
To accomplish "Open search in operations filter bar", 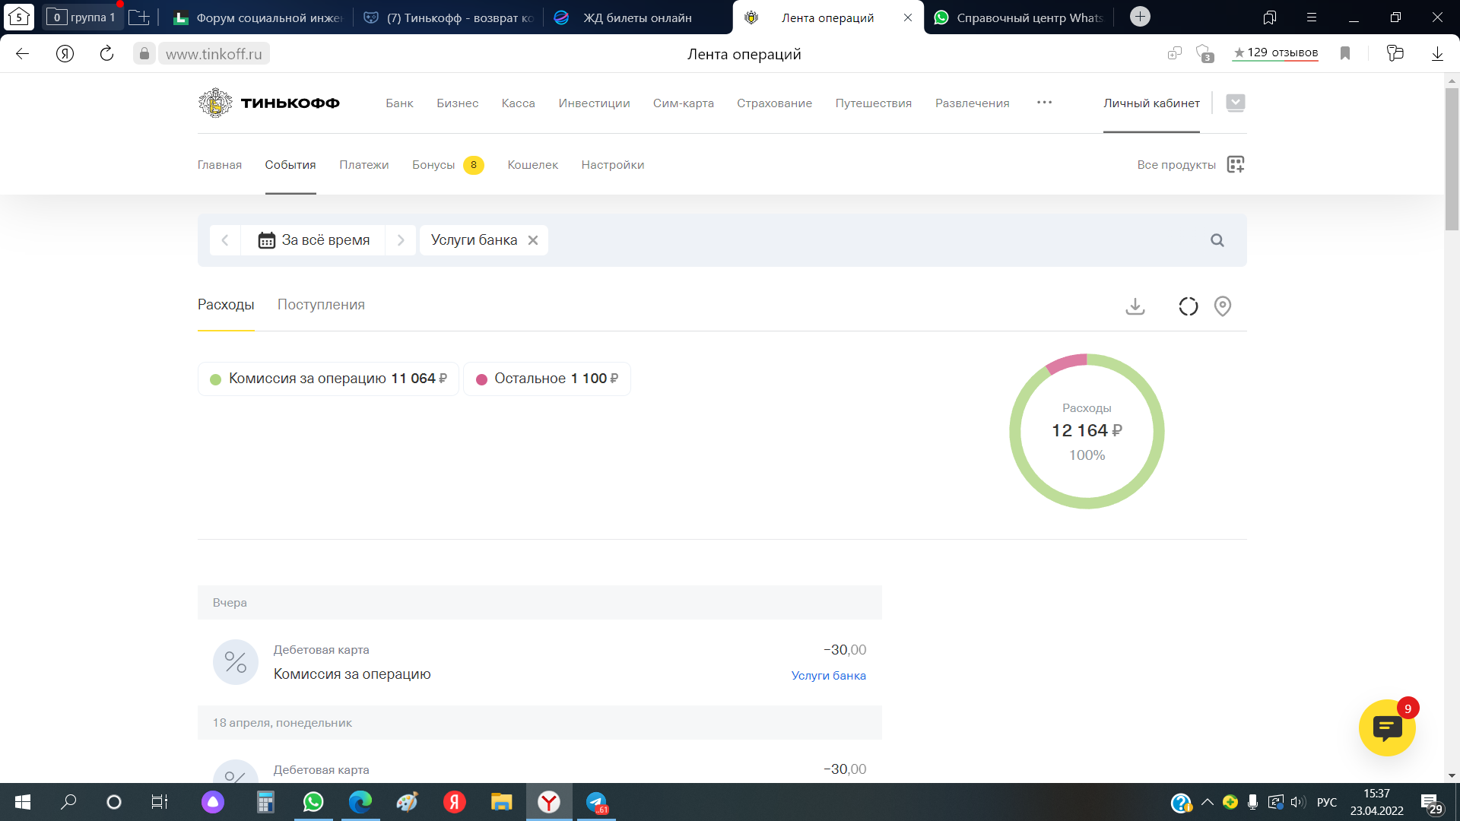I will 1217,240.
